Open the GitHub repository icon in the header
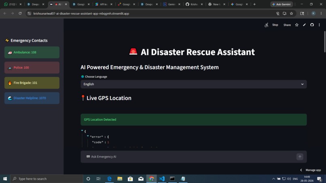The image size is (326, 183). [x=312, y=25]
